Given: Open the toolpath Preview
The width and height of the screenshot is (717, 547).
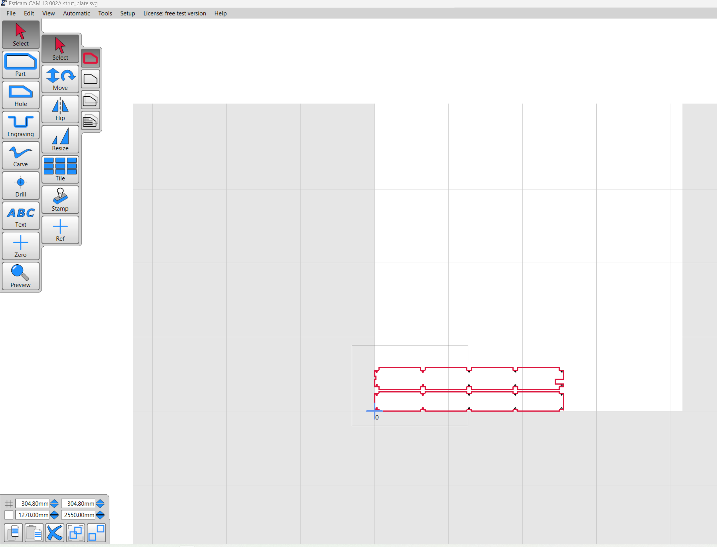Looking at the screenshot, I should click(21, 276).
